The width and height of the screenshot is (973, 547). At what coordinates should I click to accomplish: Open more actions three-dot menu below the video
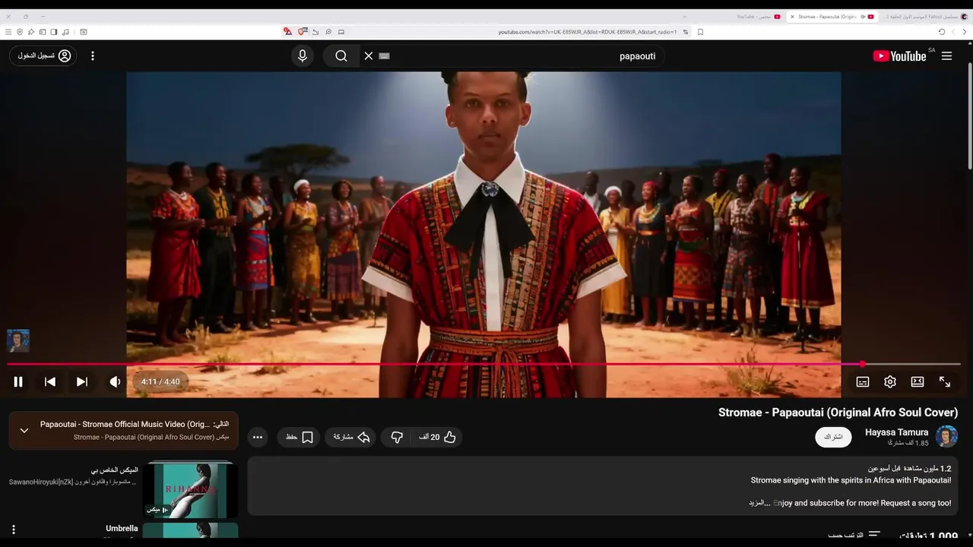pyautogui.click(x=258, y=437)
